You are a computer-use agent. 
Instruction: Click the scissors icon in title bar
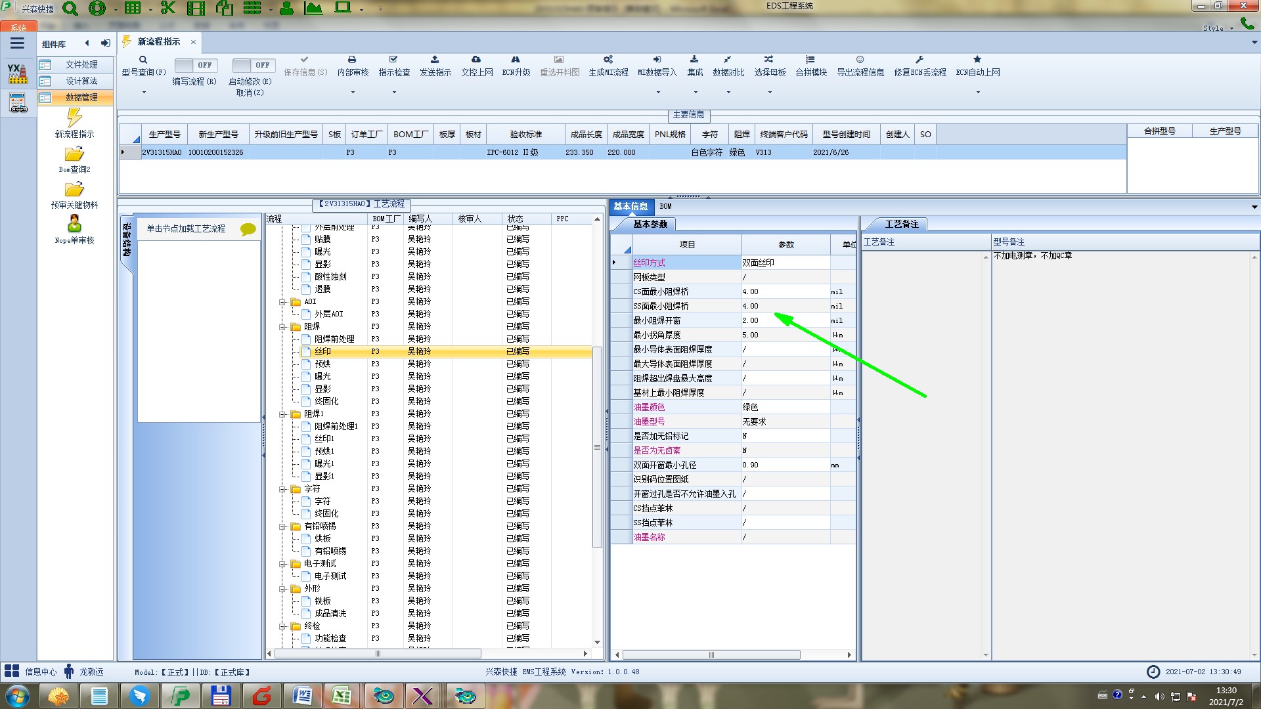pos(168,8)
